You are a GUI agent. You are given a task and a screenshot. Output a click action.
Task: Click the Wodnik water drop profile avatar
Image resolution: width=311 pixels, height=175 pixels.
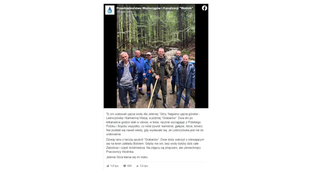(110, 10)
